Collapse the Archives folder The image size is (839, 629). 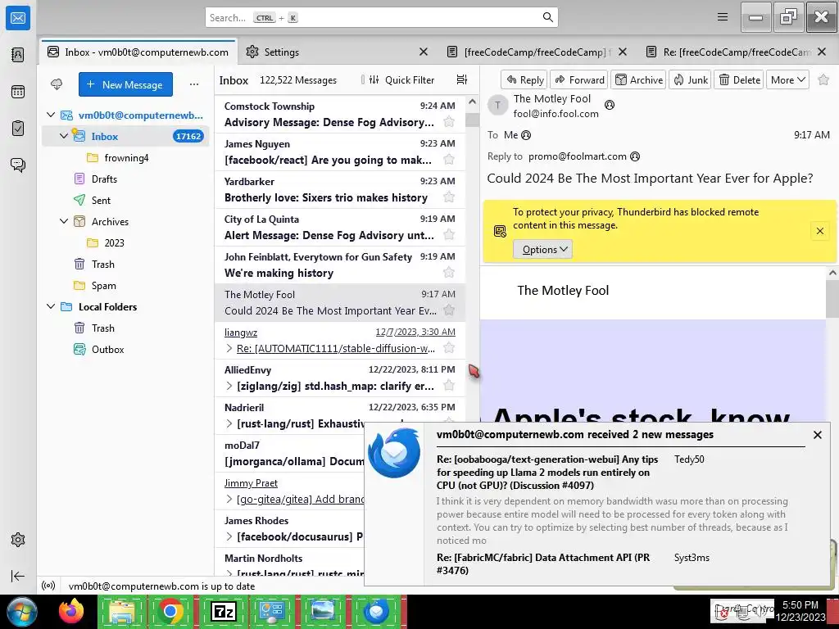[x=64, y=221]
